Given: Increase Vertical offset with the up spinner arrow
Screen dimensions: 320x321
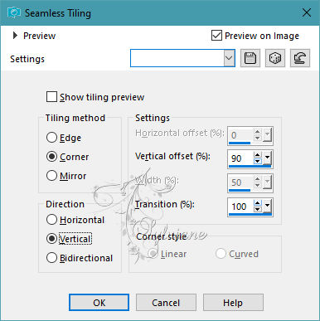Looking at the screenshot, I should click(x=258, y=155).
